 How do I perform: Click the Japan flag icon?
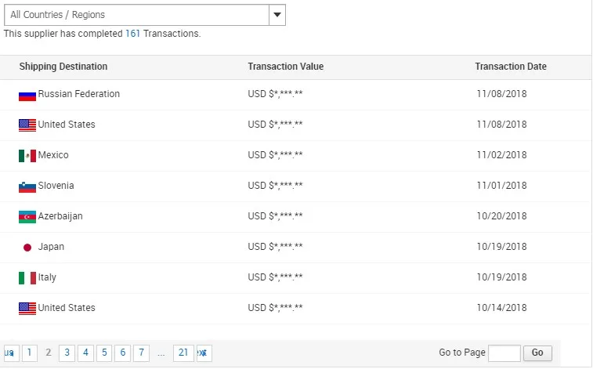pos(27,248)
